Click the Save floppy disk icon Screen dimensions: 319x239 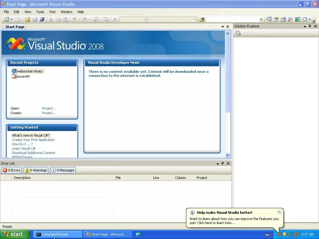pos(35,19)
